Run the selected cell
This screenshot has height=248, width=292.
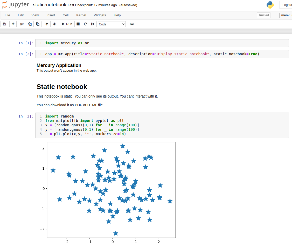click(67, 24)
